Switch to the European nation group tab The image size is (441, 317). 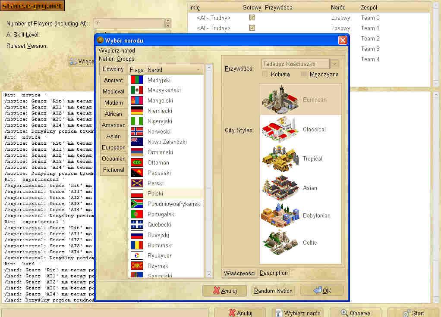(x=113, y=147)
